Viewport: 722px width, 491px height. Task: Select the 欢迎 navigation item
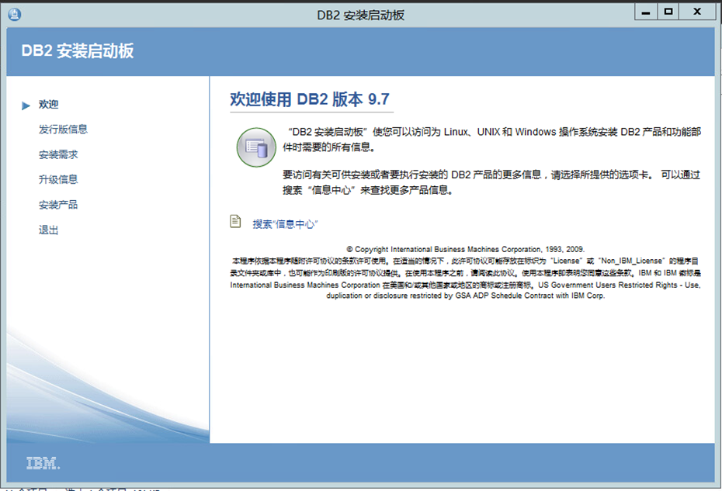[x=48, y=105]
